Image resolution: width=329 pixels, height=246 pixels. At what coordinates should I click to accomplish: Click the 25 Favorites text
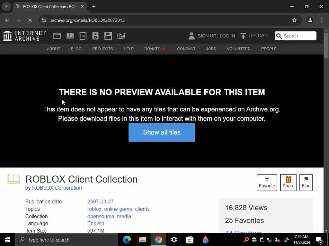click(x=244, y=220)
